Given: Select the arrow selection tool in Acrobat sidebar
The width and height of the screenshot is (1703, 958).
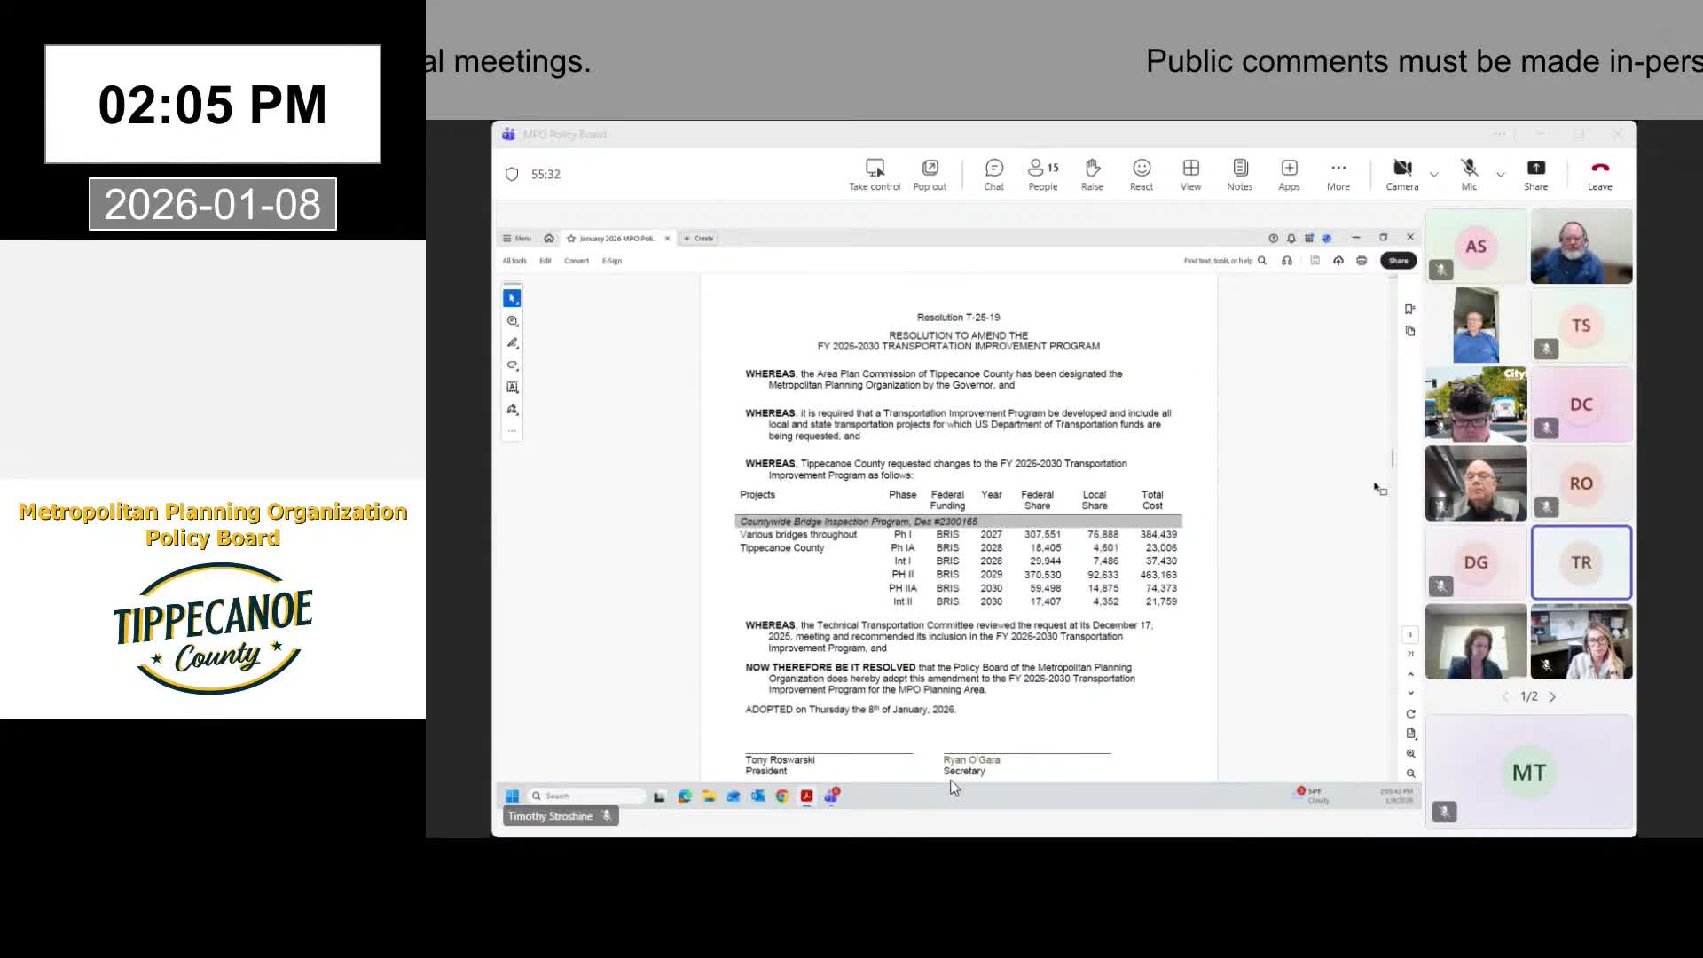Looking at the screenshot, I should (x=512, y=297).
